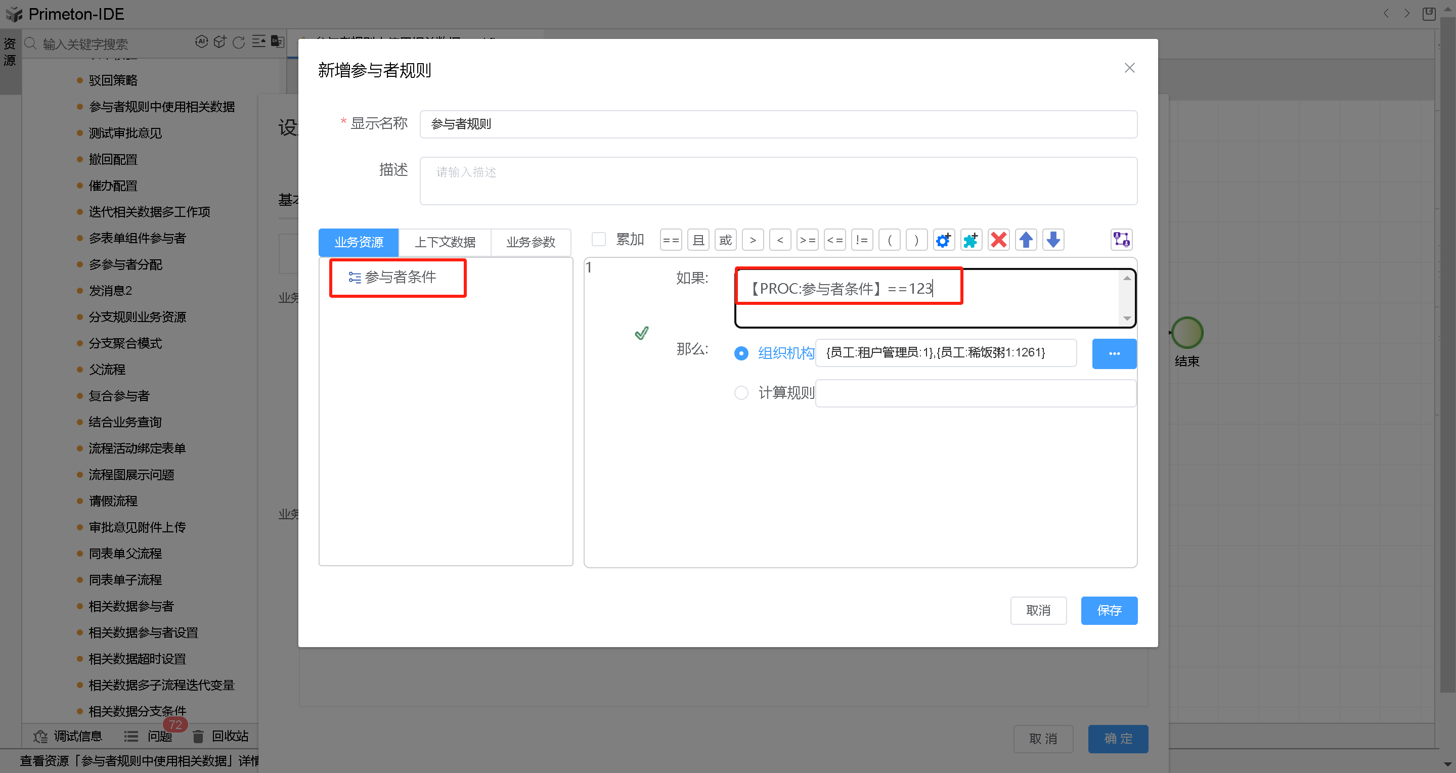1456x773 pixels.
Task: Switch to the 业务参数 tab
Action: (531, 242)
